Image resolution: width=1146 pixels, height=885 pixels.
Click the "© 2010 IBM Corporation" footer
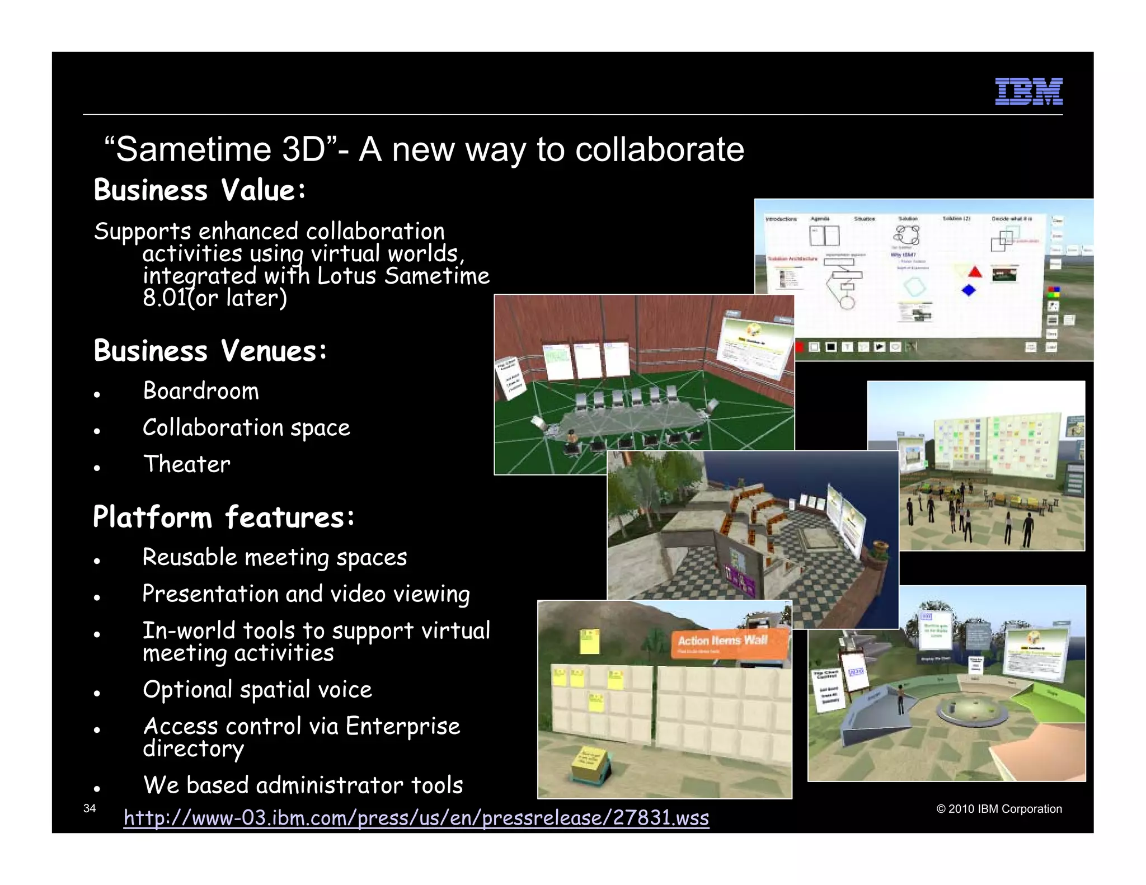coord(999,809)
